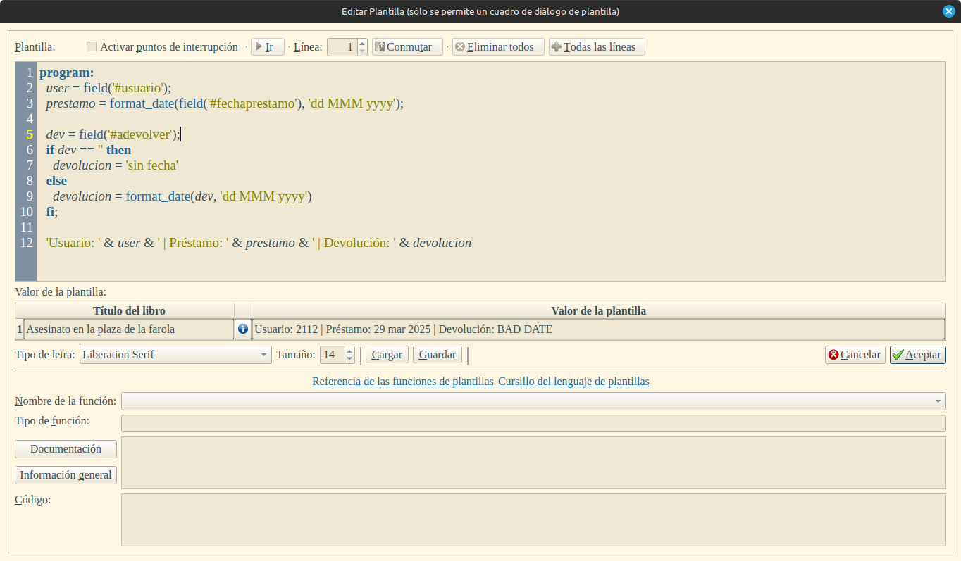
Task: Decrease the font size with down arrow
Action: [349, 359]
